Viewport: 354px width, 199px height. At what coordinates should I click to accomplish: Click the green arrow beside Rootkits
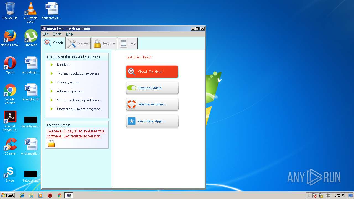(51, 65)
